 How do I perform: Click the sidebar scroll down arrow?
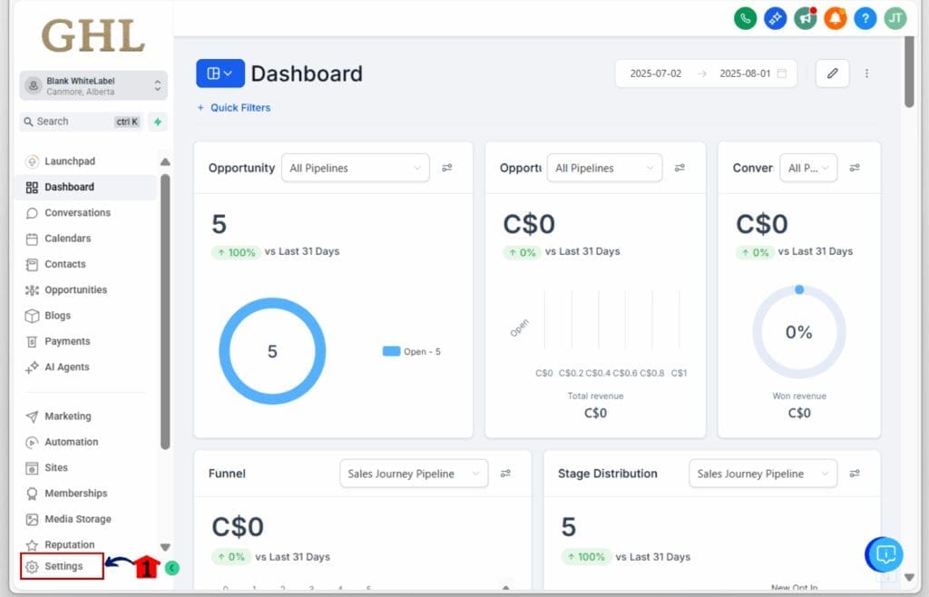[165, 547]
